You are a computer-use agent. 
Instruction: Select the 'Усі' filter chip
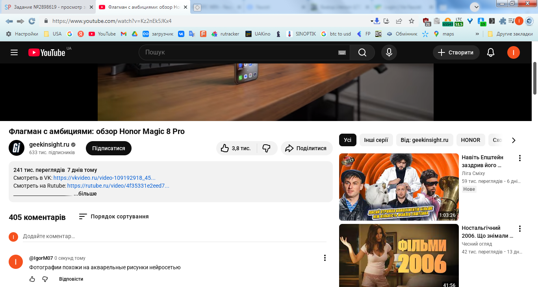pos(348,140)
